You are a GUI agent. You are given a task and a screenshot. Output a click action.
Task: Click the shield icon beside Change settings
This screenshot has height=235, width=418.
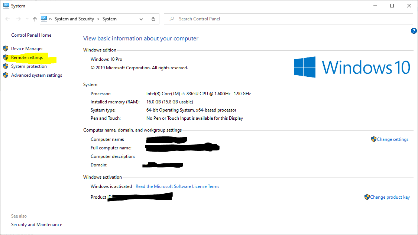pos(374,139)
